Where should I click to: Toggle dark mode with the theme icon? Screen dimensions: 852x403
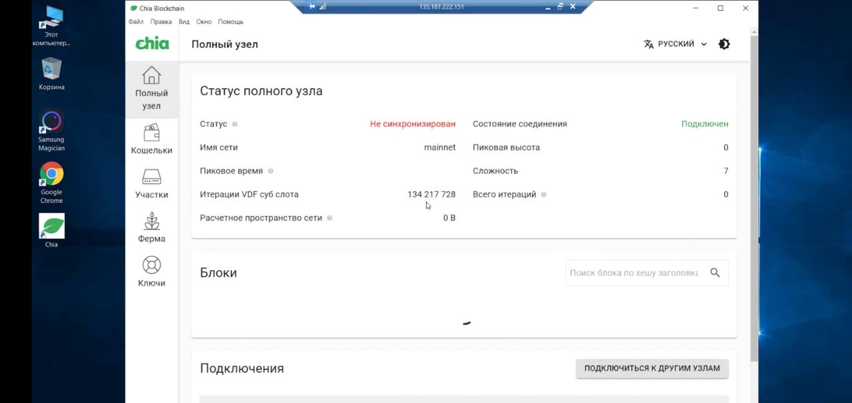click(724, 44)
